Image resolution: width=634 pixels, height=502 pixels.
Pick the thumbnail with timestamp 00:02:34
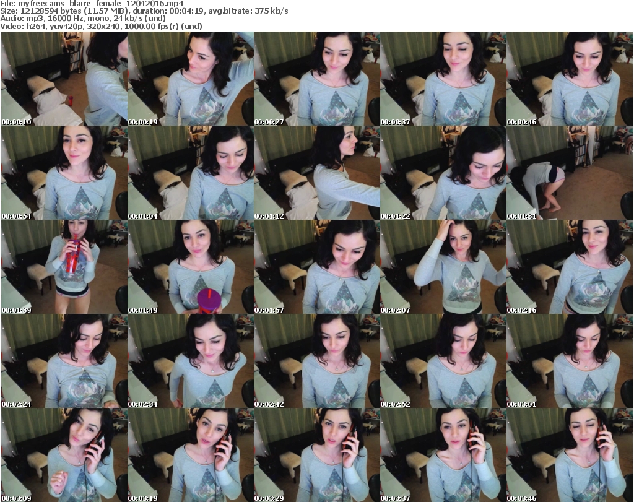coord(191,361)
